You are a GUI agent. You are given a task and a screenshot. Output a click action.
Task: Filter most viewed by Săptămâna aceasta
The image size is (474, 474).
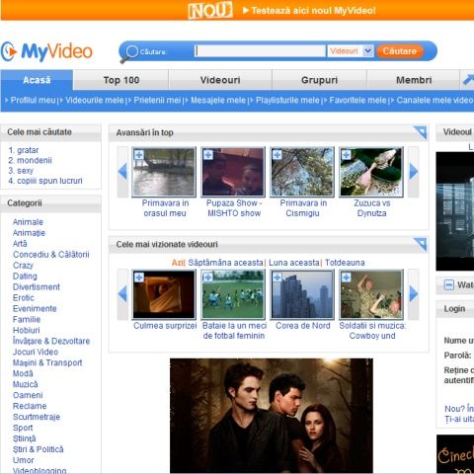[225, 263]
